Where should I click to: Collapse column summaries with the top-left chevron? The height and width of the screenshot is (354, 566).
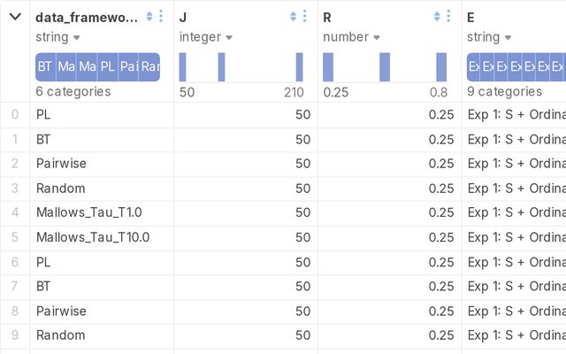pos(15,17)
